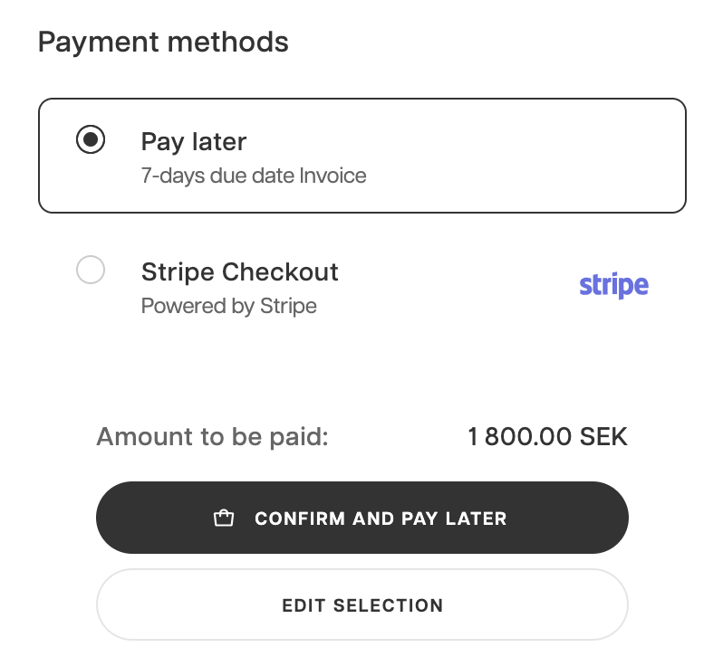Click the Stripe logo

click(x=613, y=286)
